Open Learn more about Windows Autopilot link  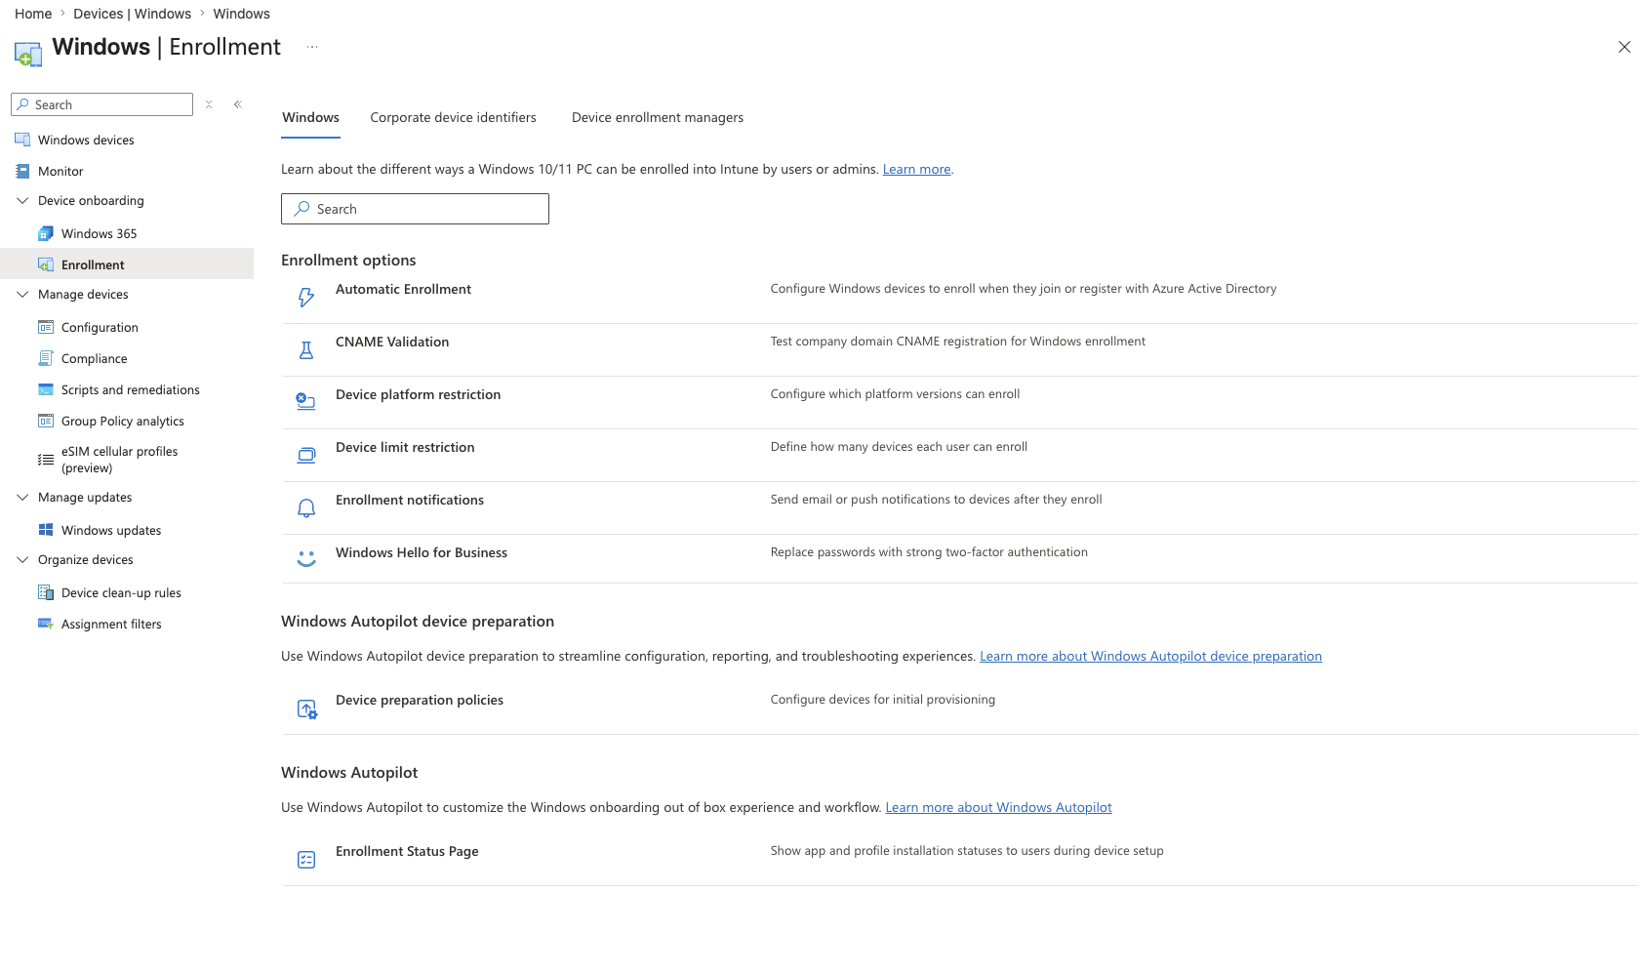pyautogui.click(x=998, y=807)
